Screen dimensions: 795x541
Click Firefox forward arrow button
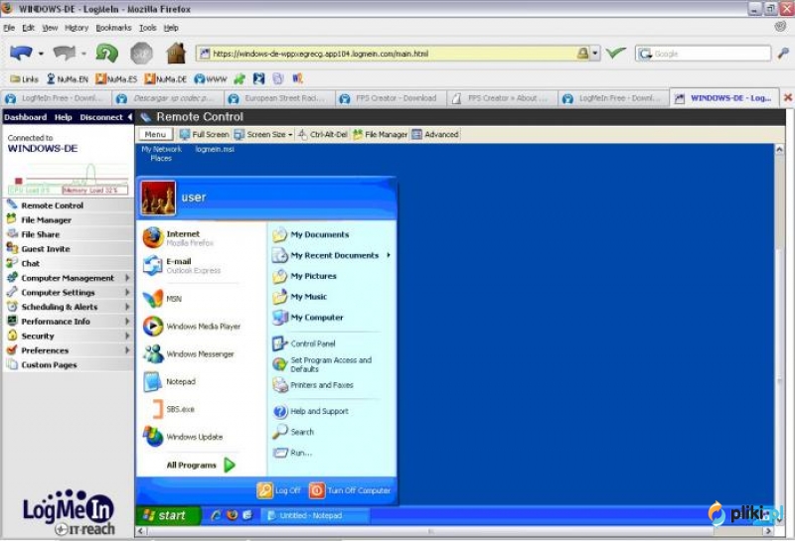point(65,53)
